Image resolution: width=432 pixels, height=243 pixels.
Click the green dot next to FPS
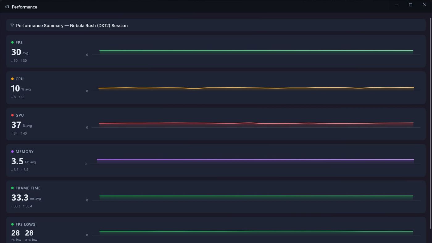(x=12, y=43)
